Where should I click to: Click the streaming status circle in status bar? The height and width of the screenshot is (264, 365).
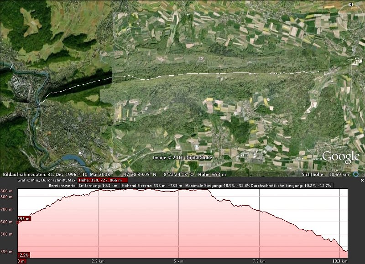coord(355,174)
